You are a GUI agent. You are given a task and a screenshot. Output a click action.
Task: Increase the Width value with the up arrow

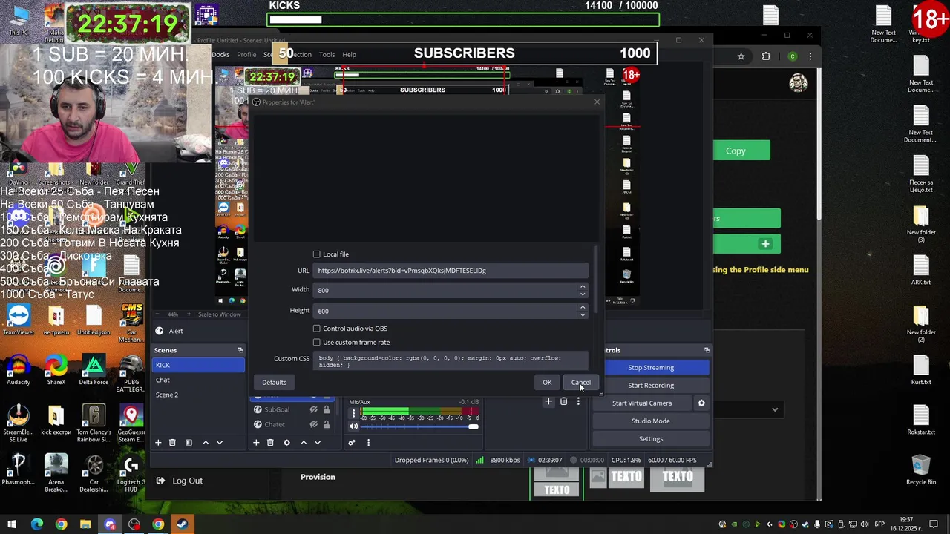583,286
